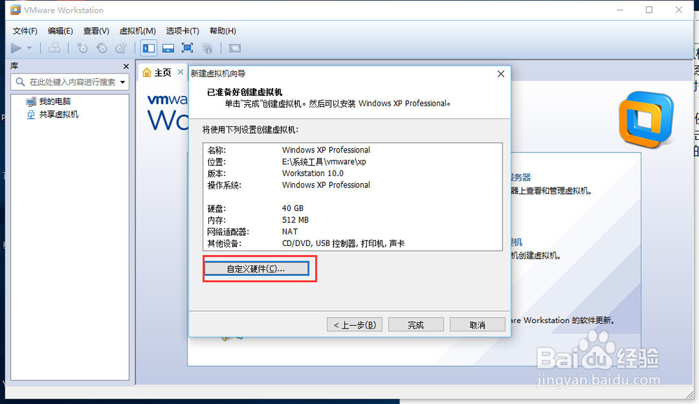The image size is (699, 404).
Task: Open the 虚拟机(M) menu
Action: (x=137, y=31)
